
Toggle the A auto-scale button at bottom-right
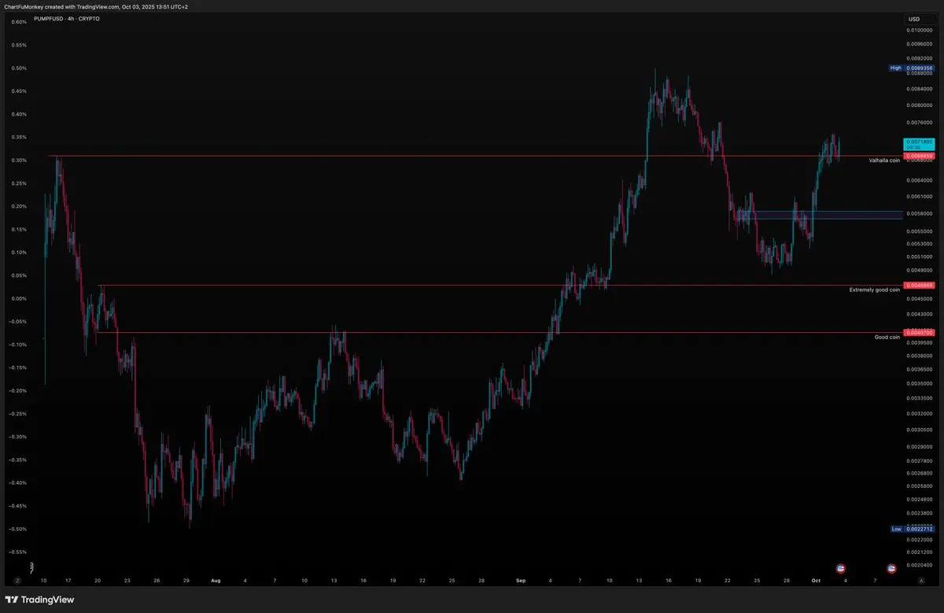[x=920, y=580]
